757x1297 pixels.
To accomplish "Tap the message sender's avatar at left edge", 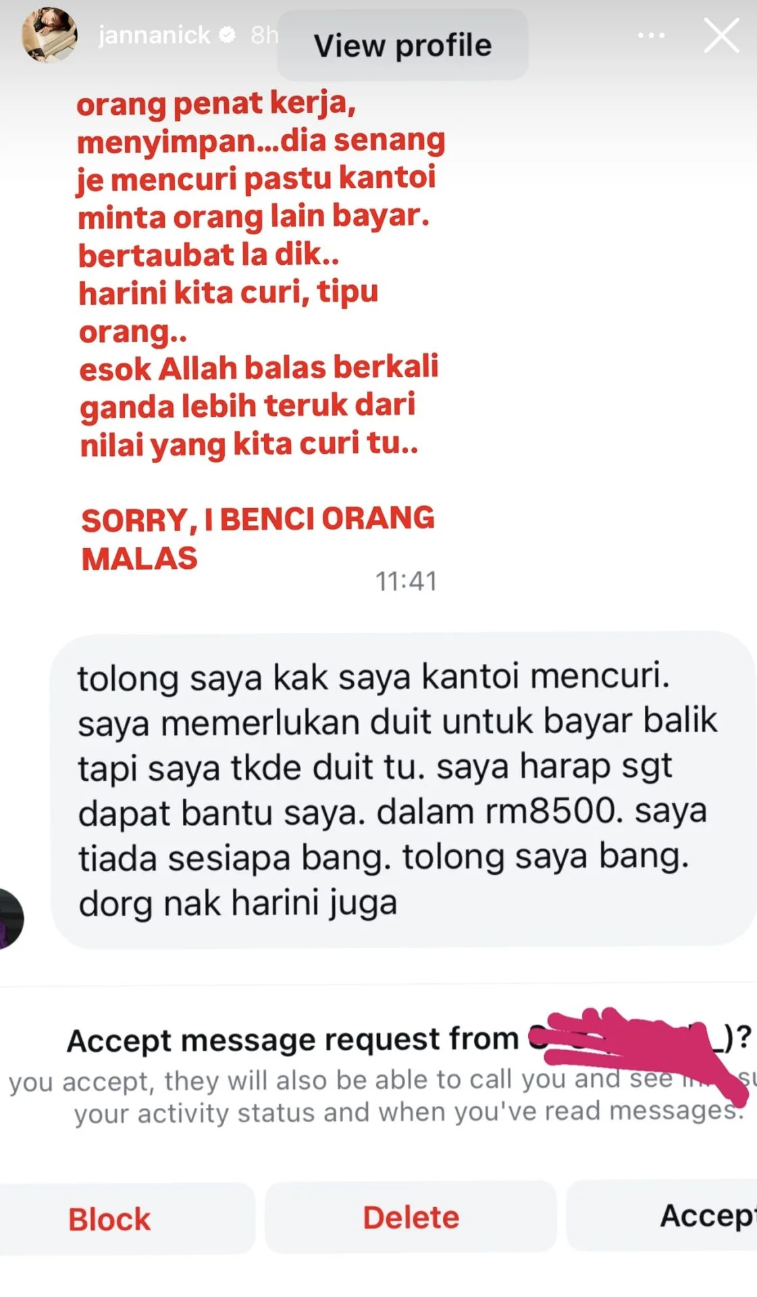I will [11, 919].
